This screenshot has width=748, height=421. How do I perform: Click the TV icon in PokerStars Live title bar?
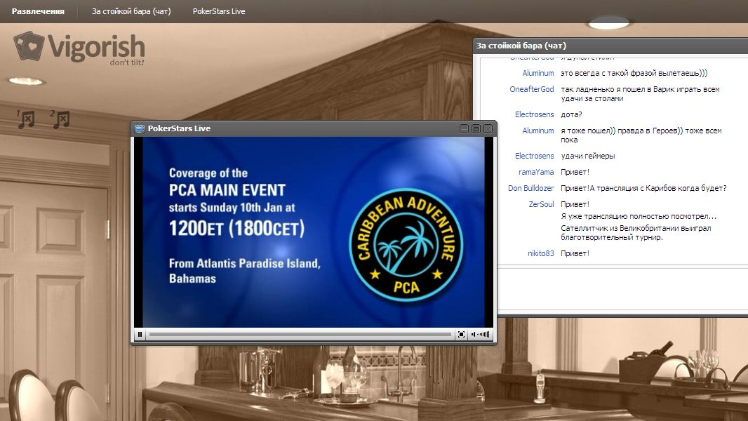[x=140, y=128]
